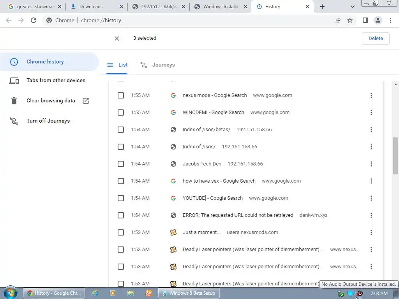
Task: Switch to the Journeys tab
Action: click(x=157, y=65)
